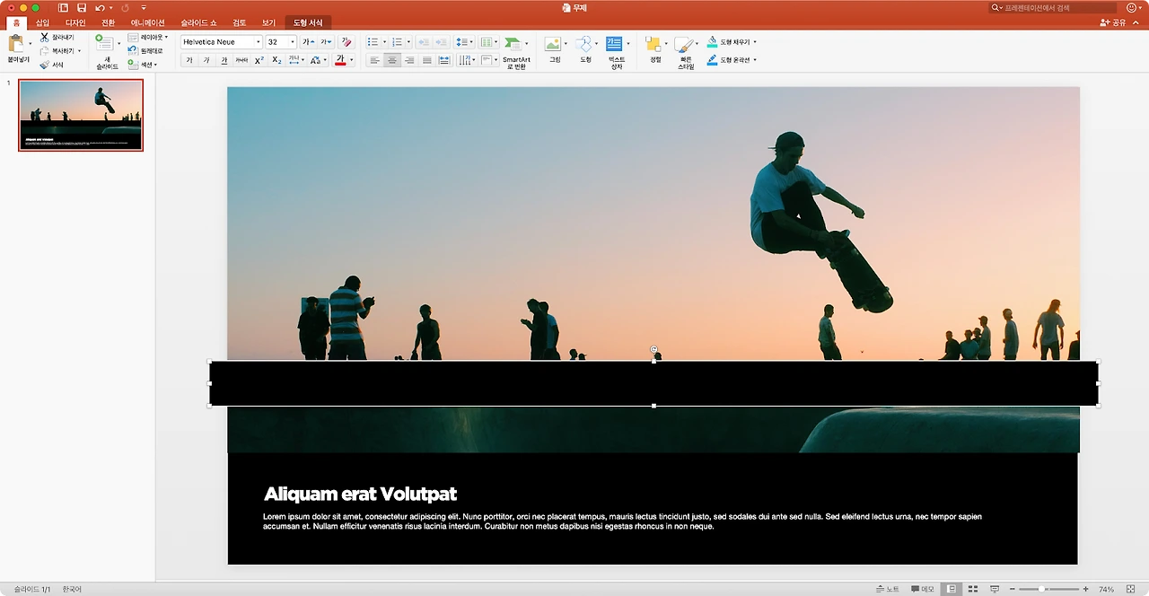Click the clear formatting eraser icon
The image size is (1149, 596).
pyautogui.click(x=347, y=42)
